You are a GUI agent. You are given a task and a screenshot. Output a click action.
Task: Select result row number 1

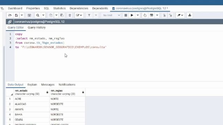click(x=10, y=99)
